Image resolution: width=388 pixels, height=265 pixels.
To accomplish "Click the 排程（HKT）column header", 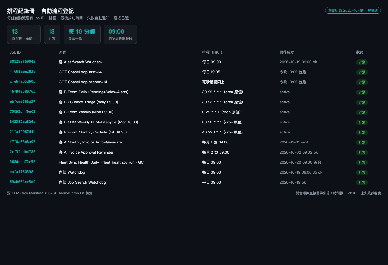I will click(x=212, y=52).
